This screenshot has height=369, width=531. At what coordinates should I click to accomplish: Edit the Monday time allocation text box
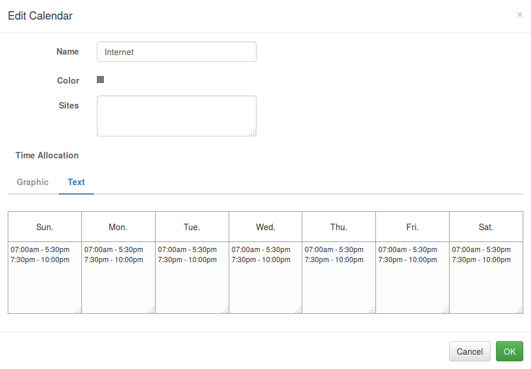[118, 277]
